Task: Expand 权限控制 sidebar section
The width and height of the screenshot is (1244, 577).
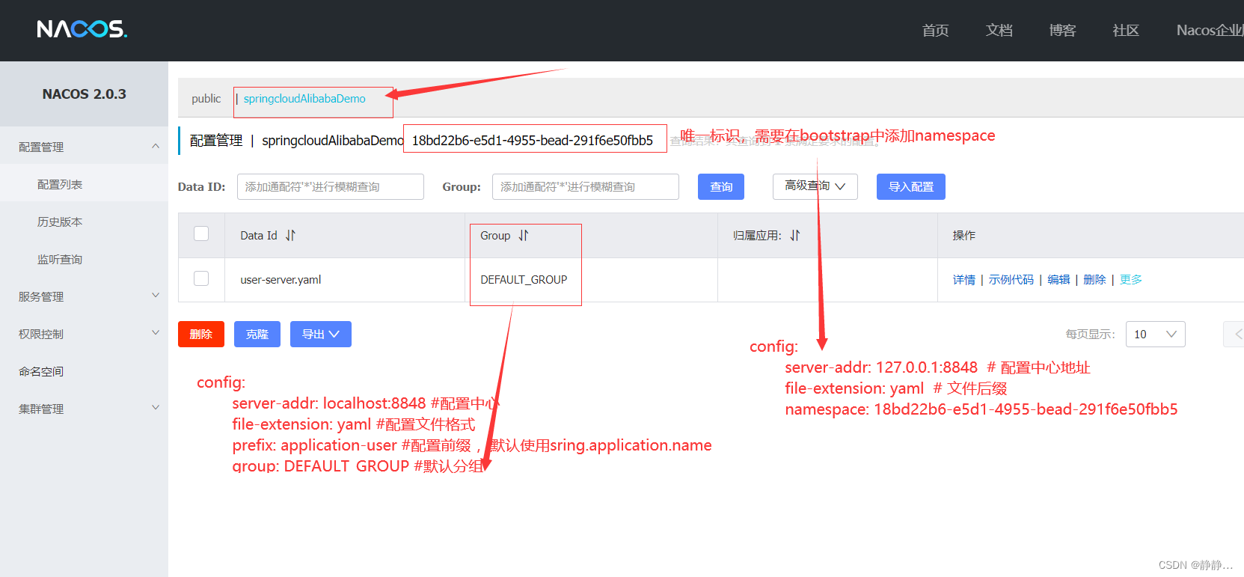Action: click(x=156, y=333)
